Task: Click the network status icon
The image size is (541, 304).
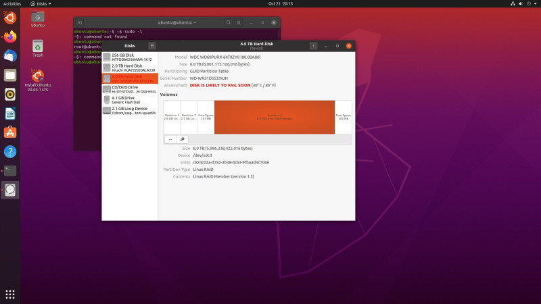Action: pos(513,3)
